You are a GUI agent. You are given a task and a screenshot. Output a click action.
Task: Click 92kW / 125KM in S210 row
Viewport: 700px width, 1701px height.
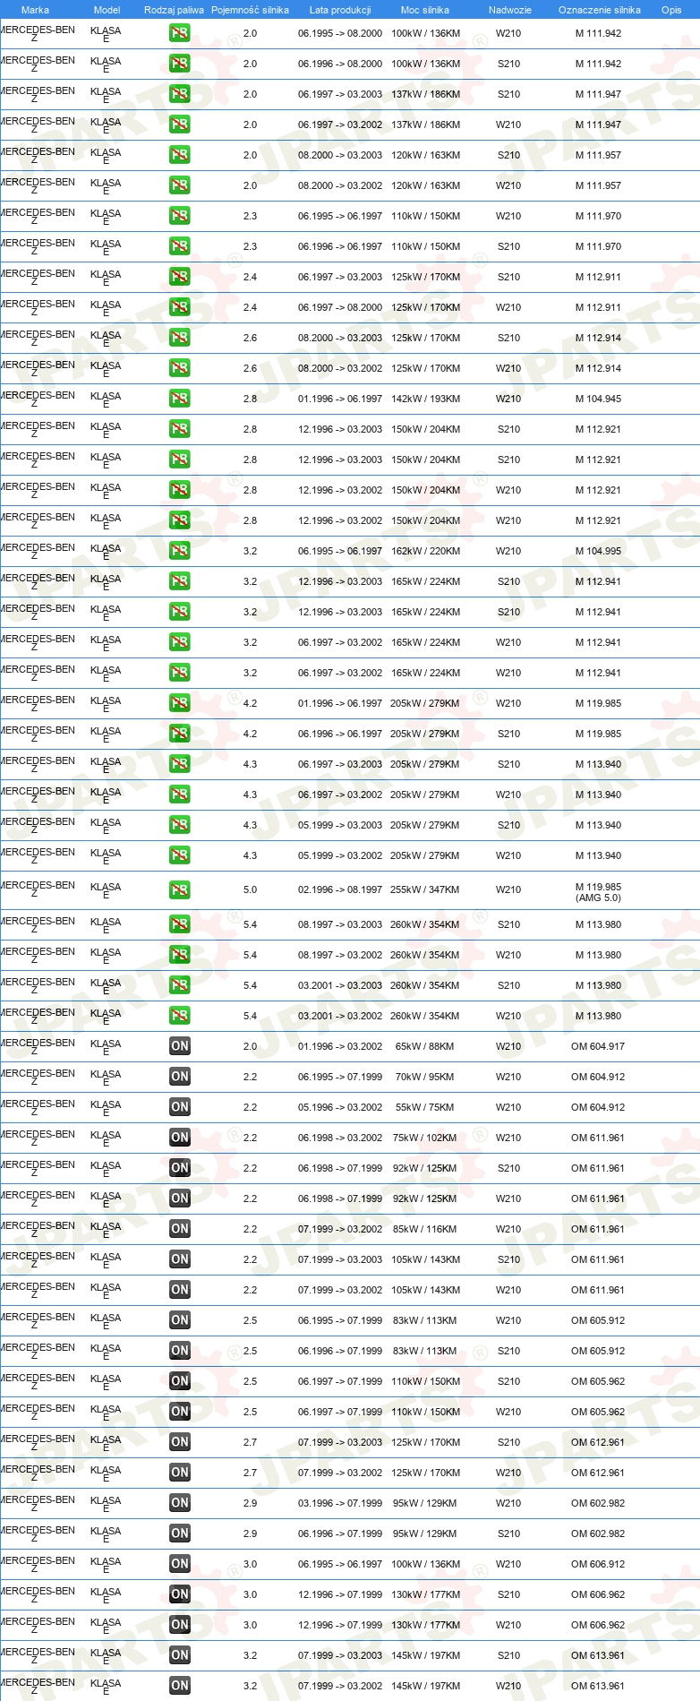click(x=425, y=1168)
